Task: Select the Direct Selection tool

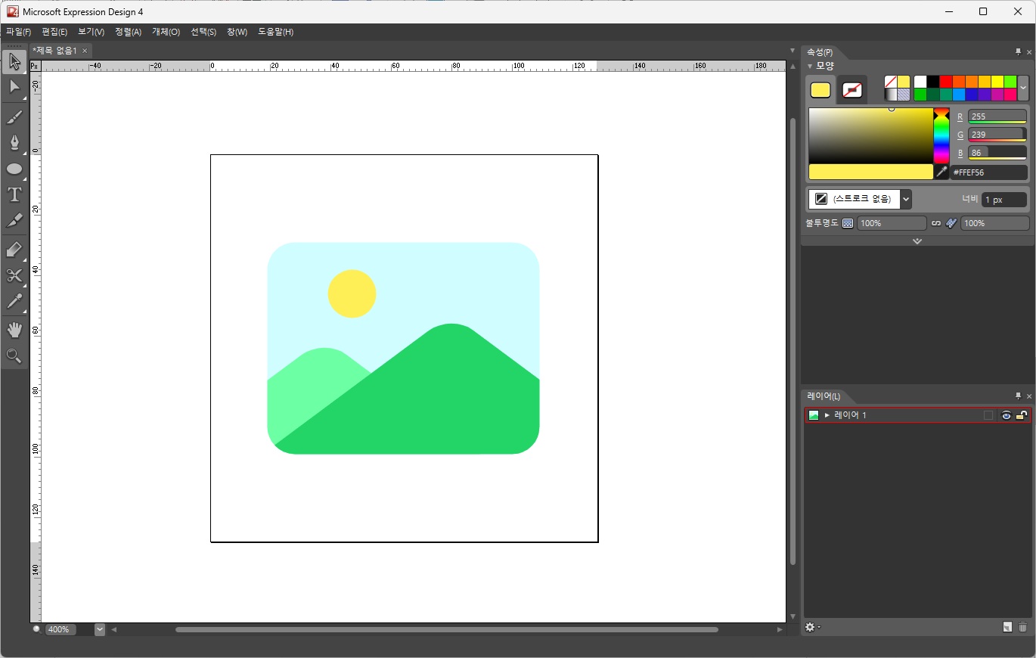Action: pyautogui.click(x=14, y=88)
